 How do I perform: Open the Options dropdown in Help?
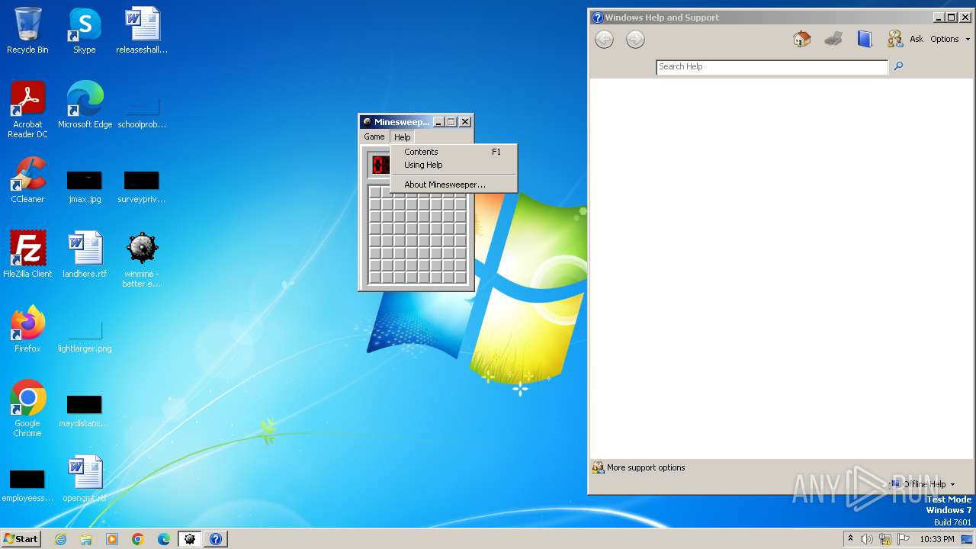(950, 39)
